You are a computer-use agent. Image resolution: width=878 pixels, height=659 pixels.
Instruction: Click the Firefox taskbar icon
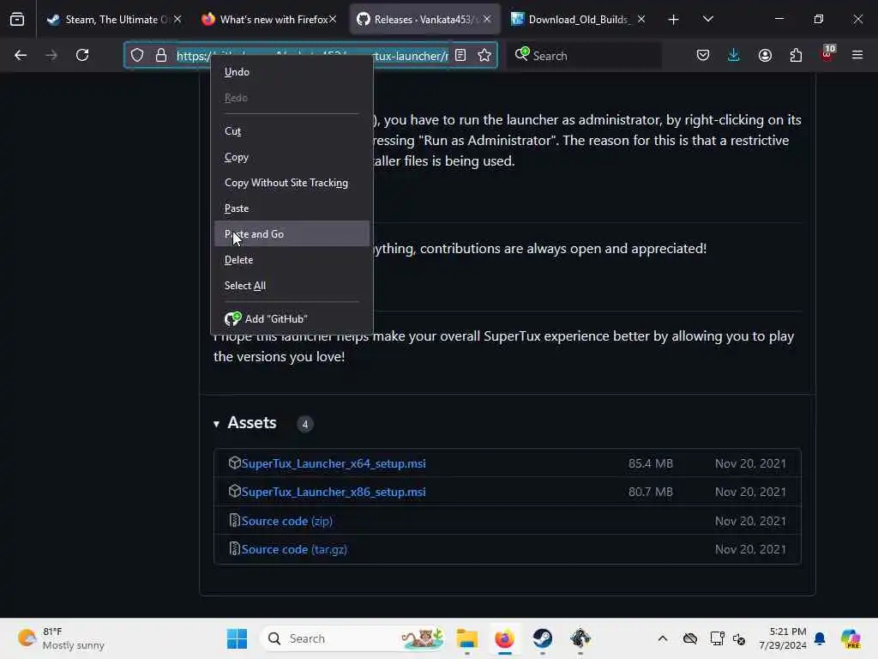(x=504, y=638)
